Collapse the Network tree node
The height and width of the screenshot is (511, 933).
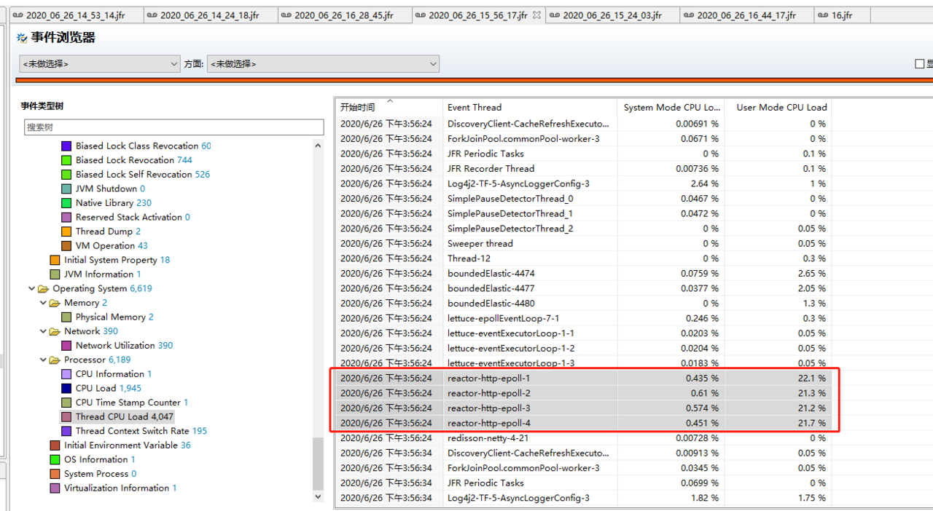coord(43,331)
